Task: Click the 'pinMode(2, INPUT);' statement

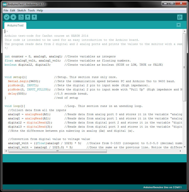Action: pyautogui.click(x=23, y=85)
